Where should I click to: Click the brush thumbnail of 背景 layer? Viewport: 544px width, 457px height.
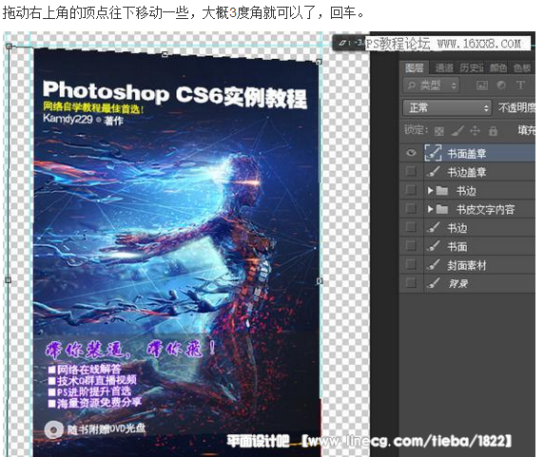433,283
